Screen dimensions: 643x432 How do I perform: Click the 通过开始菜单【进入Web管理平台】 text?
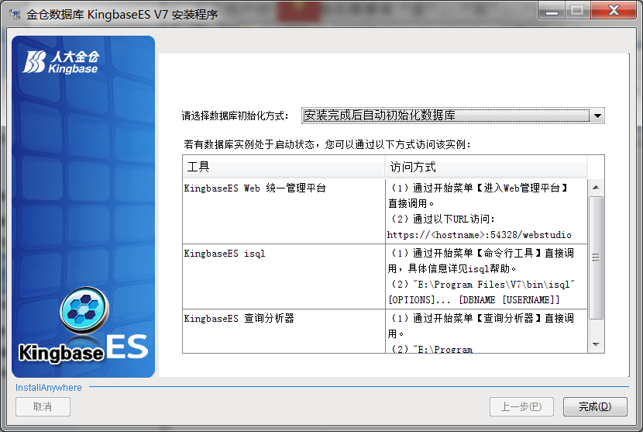pos(490,188)
